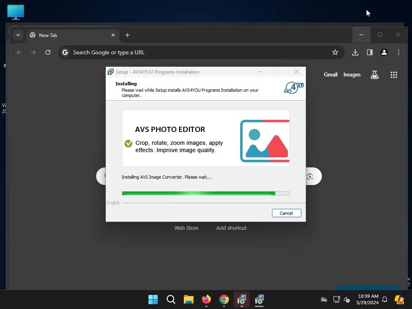Click the green checkmark beside the feature text
The width and height of the screenshot is (412, 309).
click(128, 144)
